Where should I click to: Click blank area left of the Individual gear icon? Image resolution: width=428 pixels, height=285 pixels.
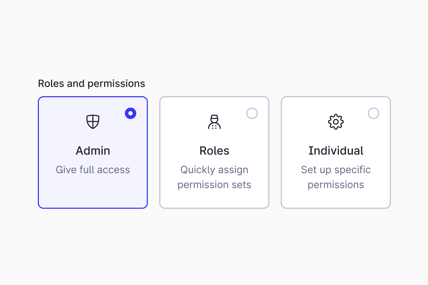tap(303, 122)
